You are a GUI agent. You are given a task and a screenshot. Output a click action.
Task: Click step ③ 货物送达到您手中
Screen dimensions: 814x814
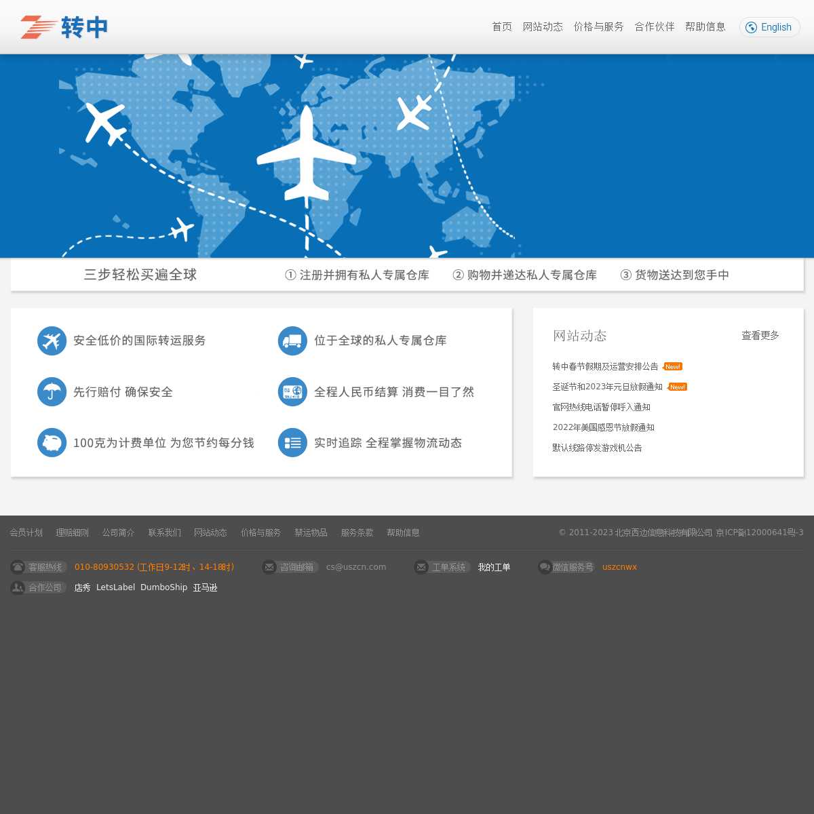[674, 275]
